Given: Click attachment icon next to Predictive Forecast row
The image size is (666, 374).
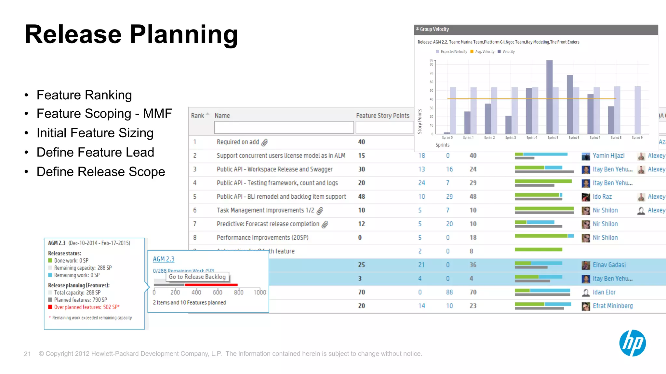Looking at the screenshot, I should click(325, 224).
